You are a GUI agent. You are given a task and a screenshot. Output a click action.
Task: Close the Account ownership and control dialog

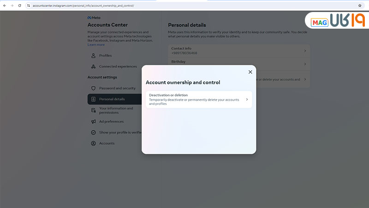pyautogui.click(x=250, y=72)
